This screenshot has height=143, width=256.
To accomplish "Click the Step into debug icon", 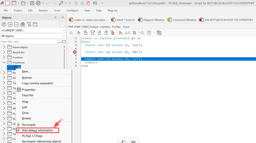I will tap(86, 33).
